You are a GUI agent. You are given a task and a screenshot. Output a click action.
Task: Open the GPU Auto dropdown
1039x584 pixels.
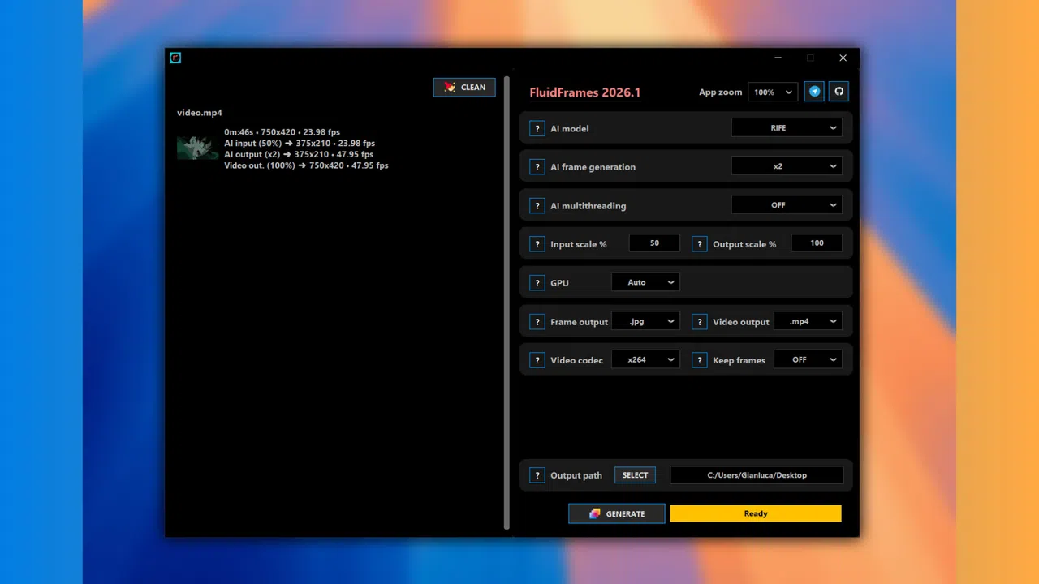(645, 282)
